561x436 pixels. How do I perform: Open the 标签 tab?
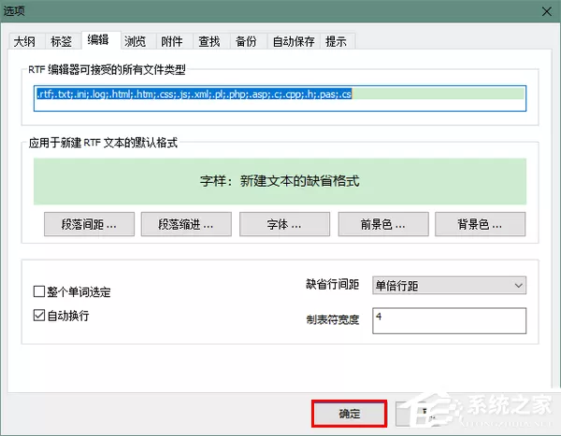tap(63, 41)
